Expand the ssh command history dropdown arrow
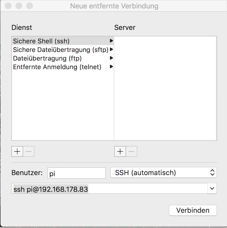This screenshot has width=227, height=228. [212, 189]
